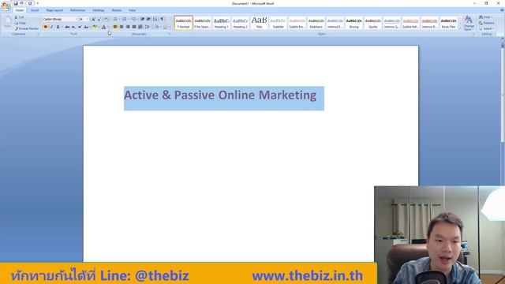505x284 pixels.
Task: Start a numbered list
Action: pos(125,19)
